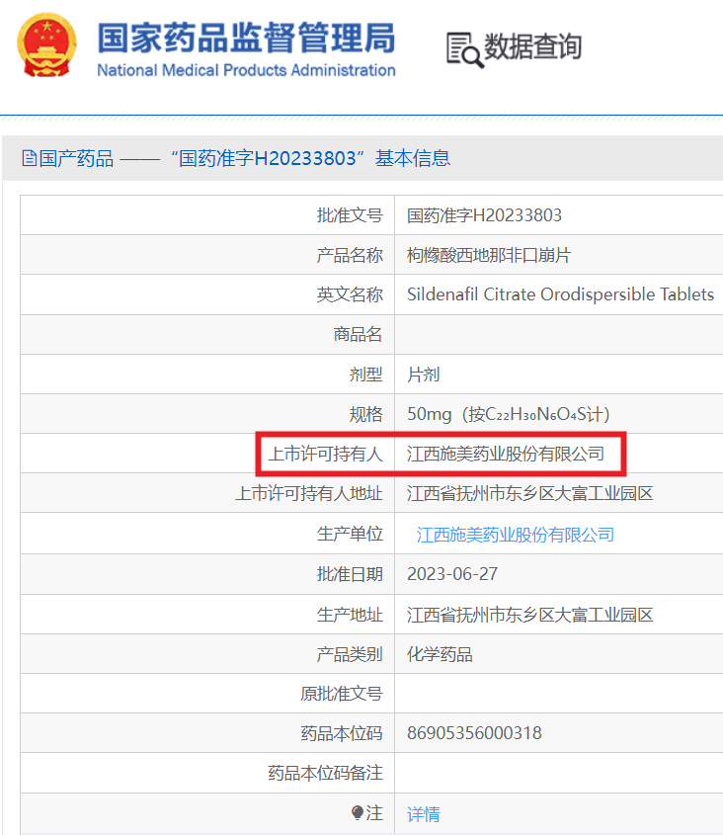Image resolution: width=723 pixels, height=835 pixels.
Task: Click the 剂型 value 片剂
Action: [x=424, y=375]
